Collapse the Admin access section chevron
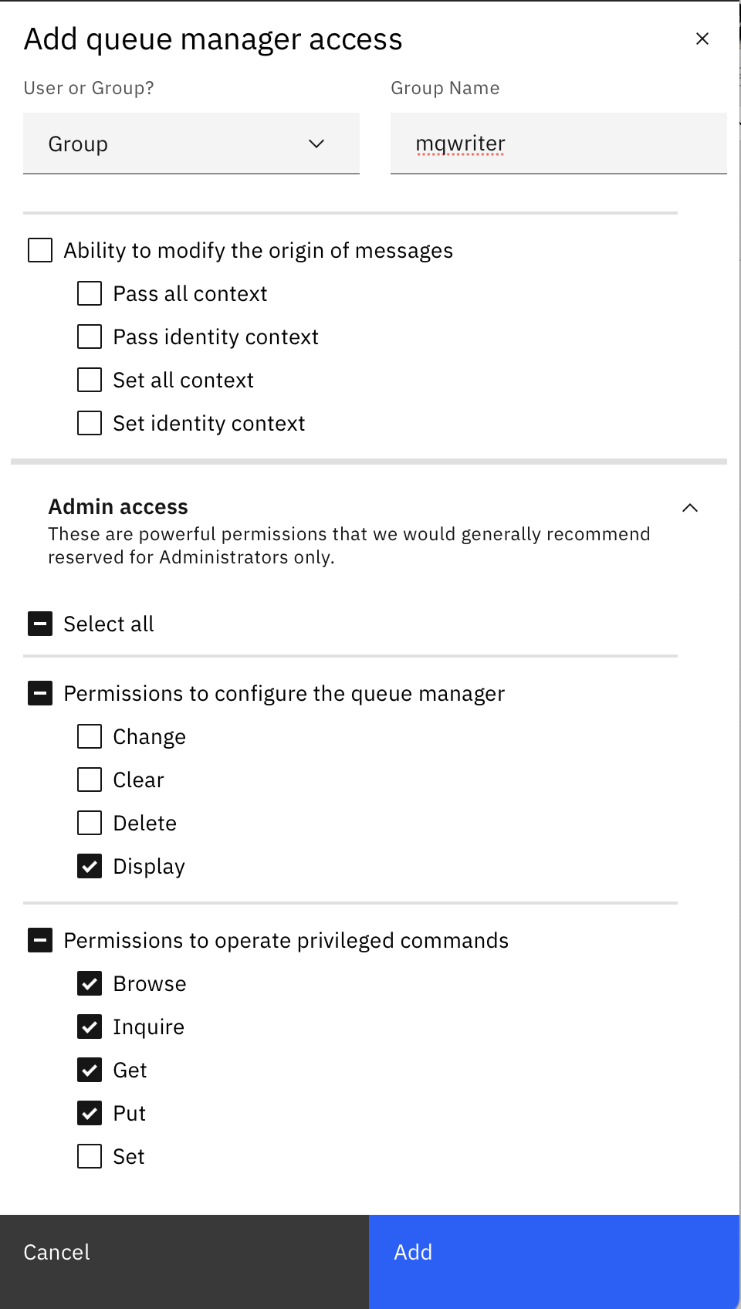Screen dimensions: 741x1309 click(x=690, y=508)
